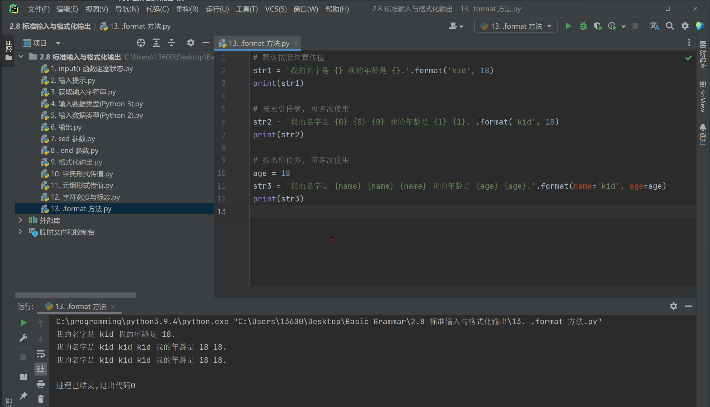Click the up arrow in the run console

tap(41, 323)
